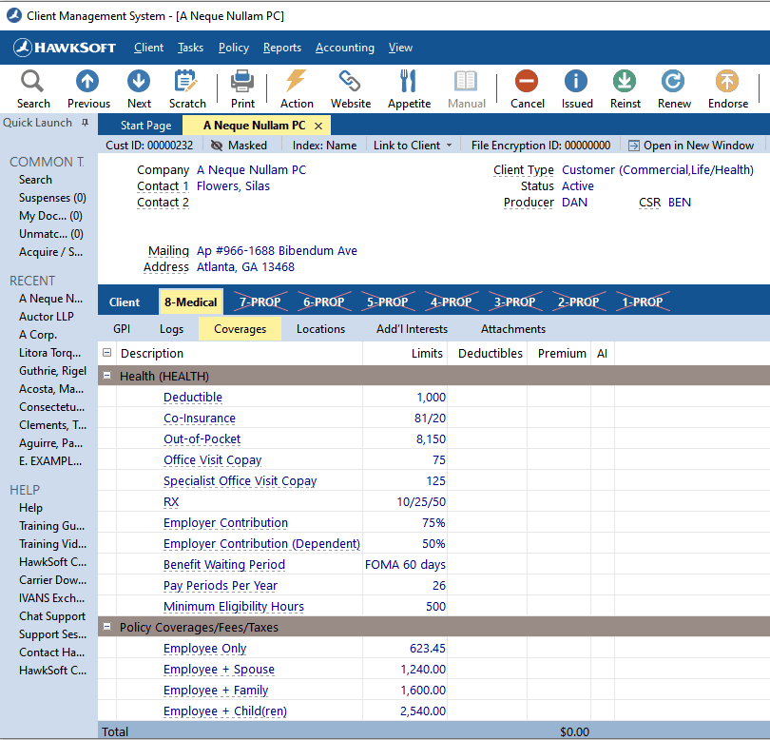Open the Manual book icon

pos(466,89)
